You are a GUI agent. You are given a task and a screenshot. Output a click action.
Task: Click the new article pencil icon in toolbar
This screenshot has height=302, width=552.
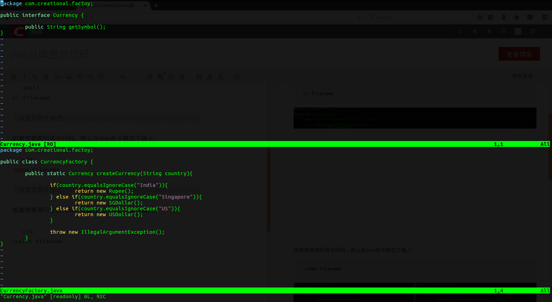150,77
